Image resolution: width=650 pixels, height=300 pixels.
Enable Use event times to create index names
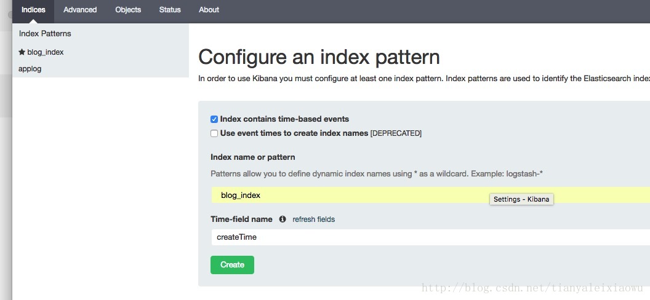tap(214, 133)
